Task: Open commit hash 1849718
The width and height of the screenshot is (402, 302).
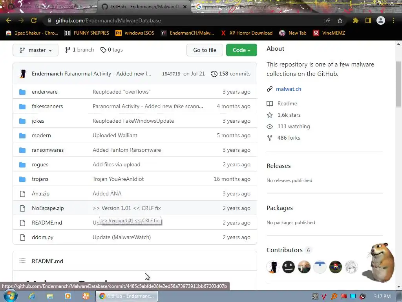Action: point(171,74)
